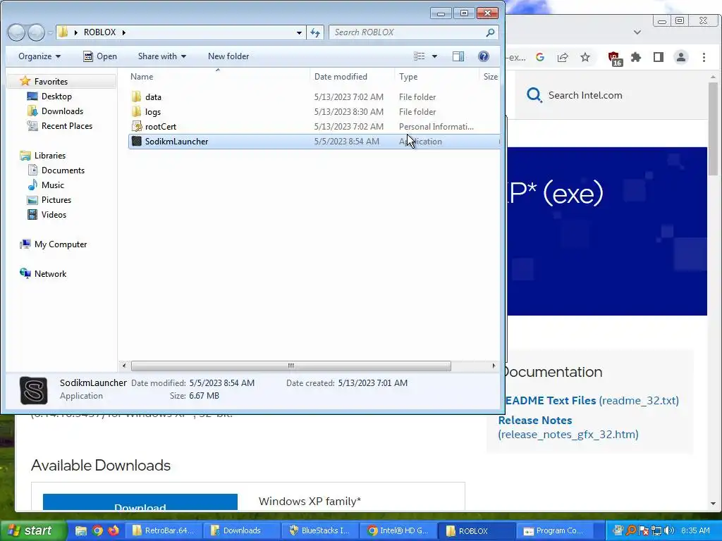The image size is (722, 541).
Task: Sort by the Date modified column header
Action: tap(341, 77)
